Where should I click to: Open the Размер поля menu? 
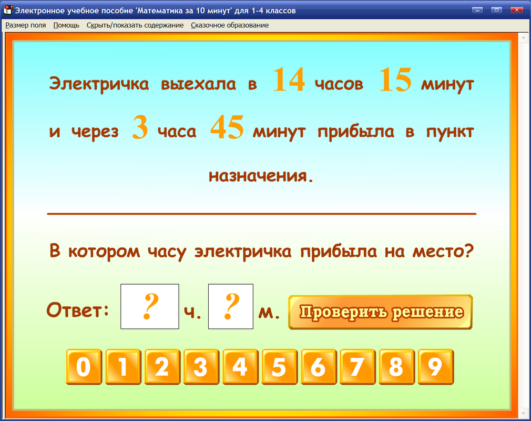click(25, 25)
